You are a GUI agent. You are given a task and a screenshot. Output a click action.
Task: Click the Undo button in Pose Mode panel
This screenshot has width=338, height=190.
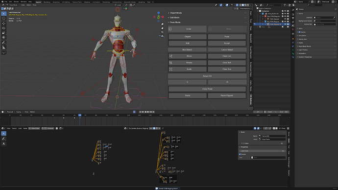click(187, 29)
